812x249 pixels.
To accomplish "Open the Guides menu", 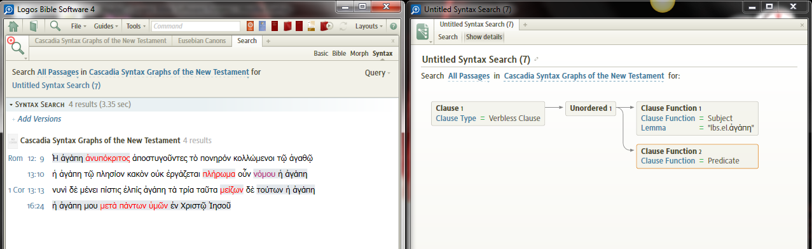I will pos(106,26).
